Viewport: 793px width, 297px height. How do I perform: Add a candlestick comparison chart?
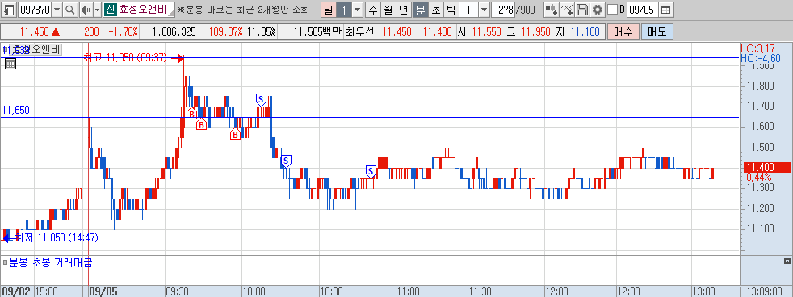(x=552, y=9)
